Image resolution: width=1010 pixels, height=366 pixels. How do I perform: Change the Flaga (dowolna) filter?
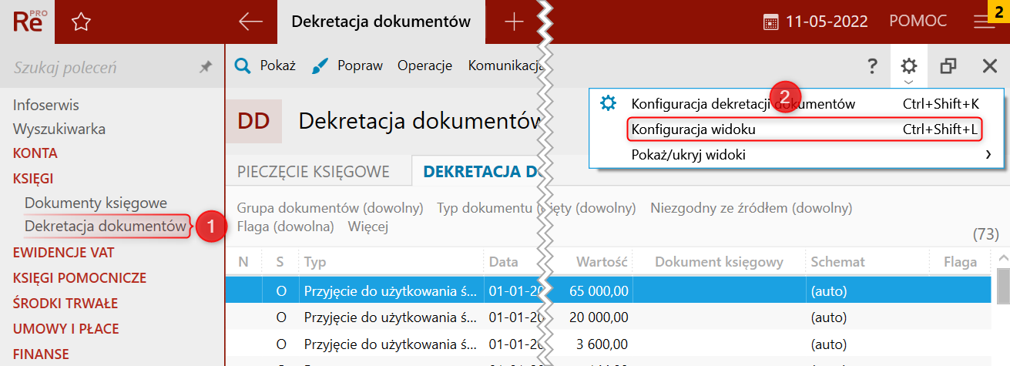click(285, 227)
